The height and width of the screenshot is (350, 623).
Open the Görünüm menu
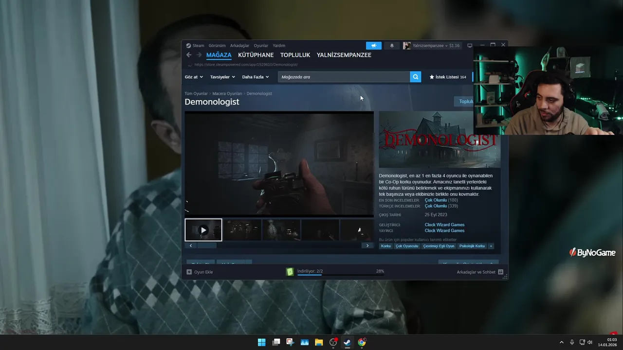click(x=217, y=46)
